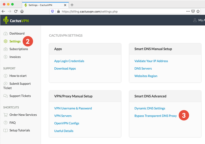Open Setup Tutorials shortcut
The image size is (205, 144).
point(20,130)
